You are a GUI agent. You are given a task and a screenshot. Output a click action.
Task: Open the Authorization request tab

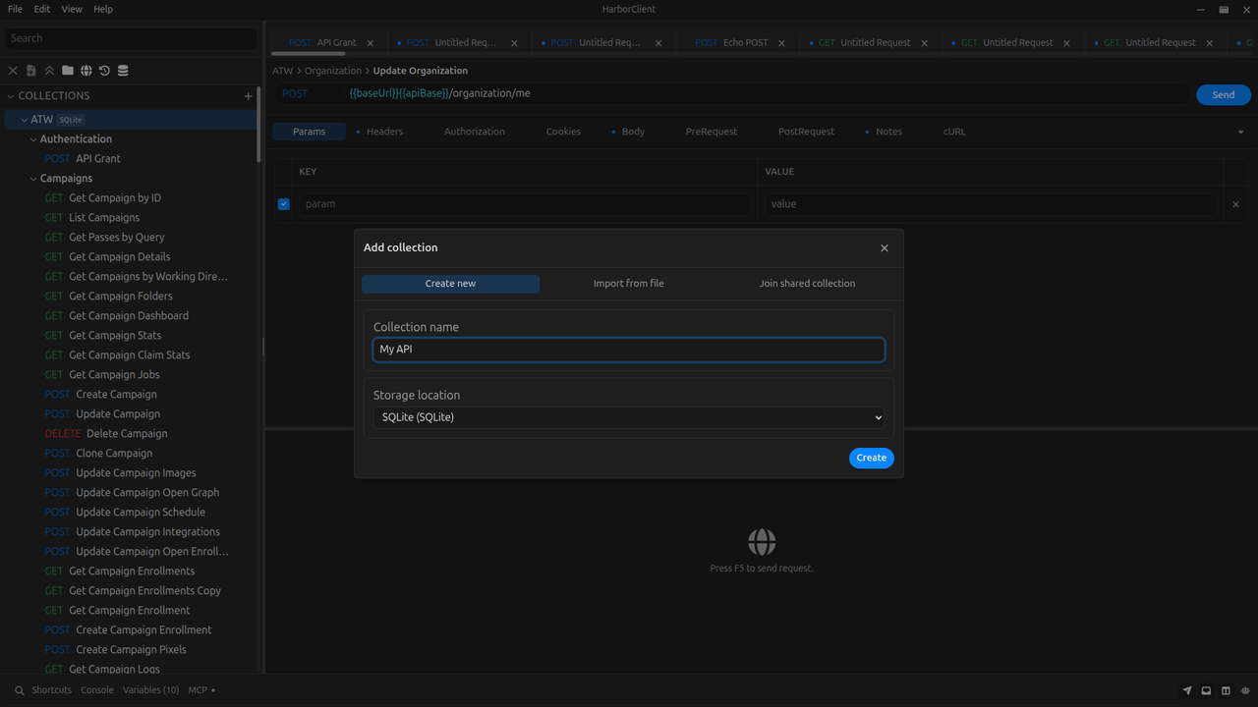click(475, 132)
